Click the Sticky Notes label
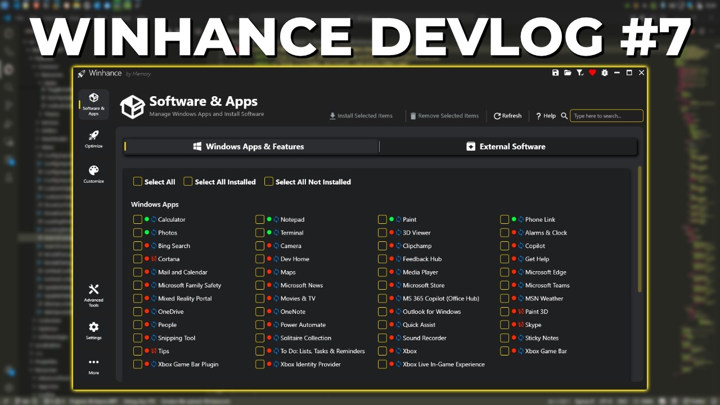This screenshot has height=405, width=720. 542,338
